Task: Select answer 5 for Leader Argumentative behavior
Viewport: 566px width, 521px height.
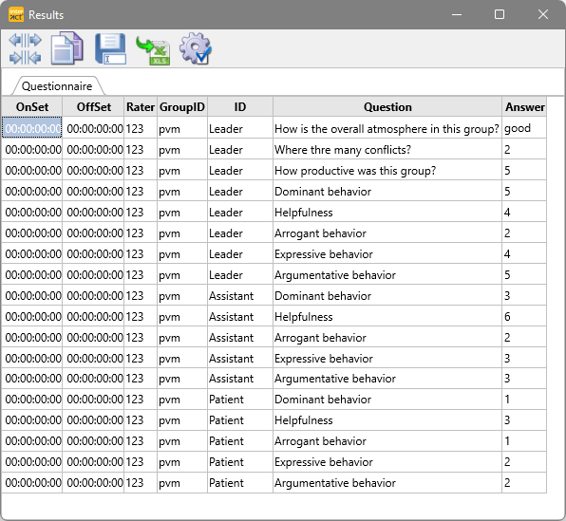Action: point(524,275)
